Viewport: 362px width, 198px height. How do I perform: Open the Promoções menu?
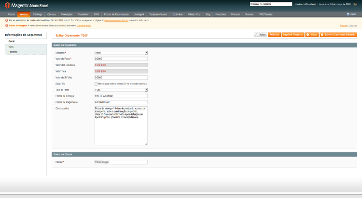[x=67, y=14]
